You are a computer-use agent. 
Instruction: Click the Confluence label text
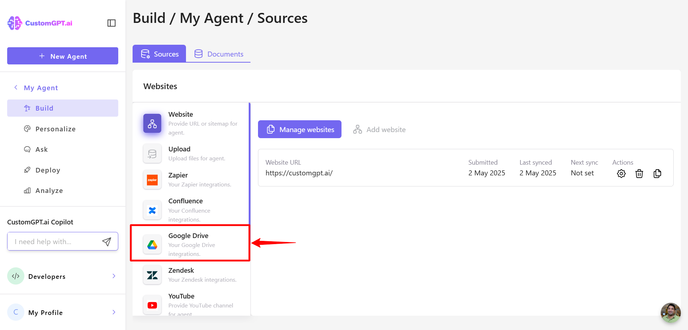185,201
